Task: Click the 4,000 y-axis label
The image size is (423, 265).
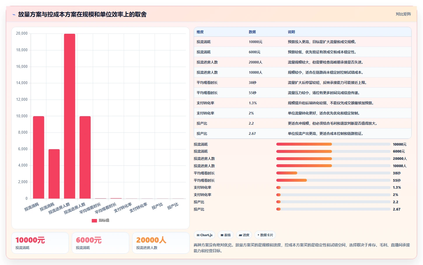Action: coord(23,165)
